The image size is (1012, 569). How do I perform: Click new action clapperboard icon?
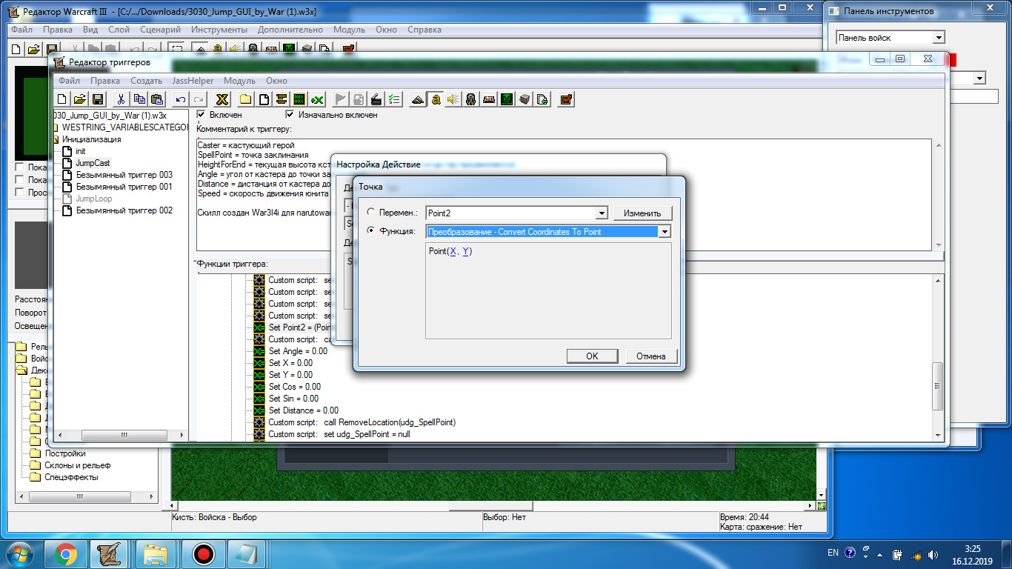point(376,99)
